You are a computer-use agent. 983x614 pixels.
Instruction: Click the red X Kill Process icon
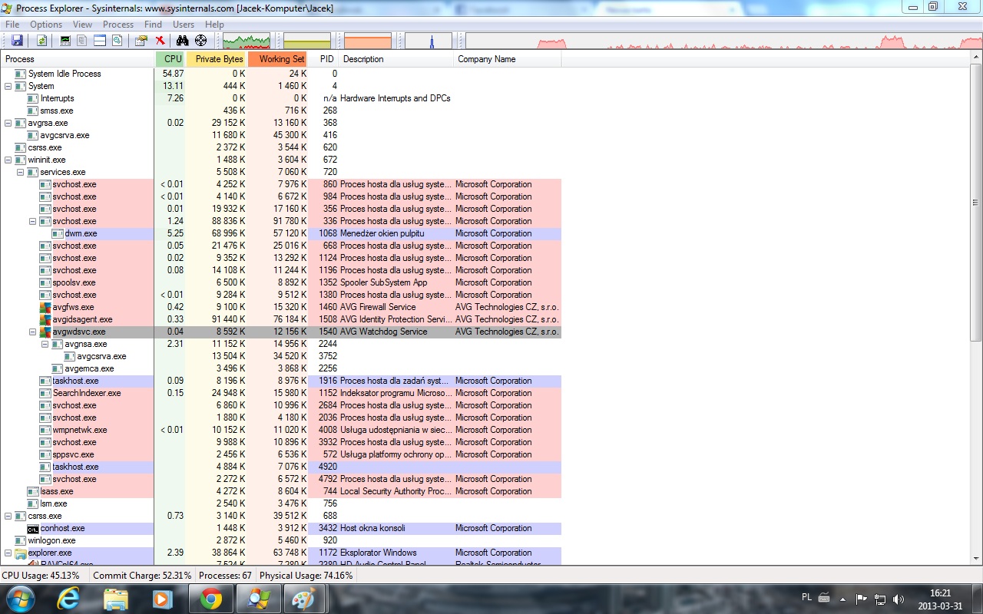click(x=160, y=41)
